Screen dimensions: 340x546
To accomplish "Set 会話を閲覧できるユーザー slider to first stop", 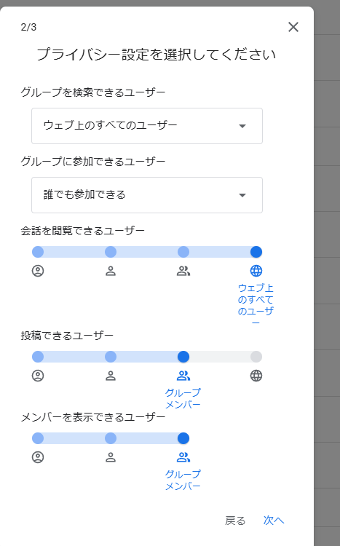I will [x=38, y=252].
